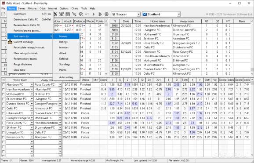
Task: Tick the checkbox for Hamilton Academical vs Hibernian FC
Action: tap(3, 90)
